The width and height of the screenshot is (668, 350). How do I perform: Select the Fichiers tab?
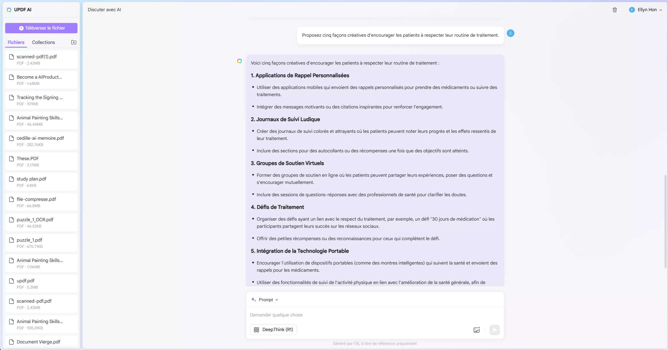16,42
